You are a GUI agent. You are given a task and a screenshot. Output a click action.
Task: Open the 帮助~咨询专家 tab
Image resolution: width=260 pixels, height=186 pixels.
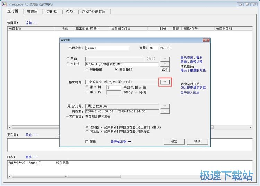tap(94, 11)
